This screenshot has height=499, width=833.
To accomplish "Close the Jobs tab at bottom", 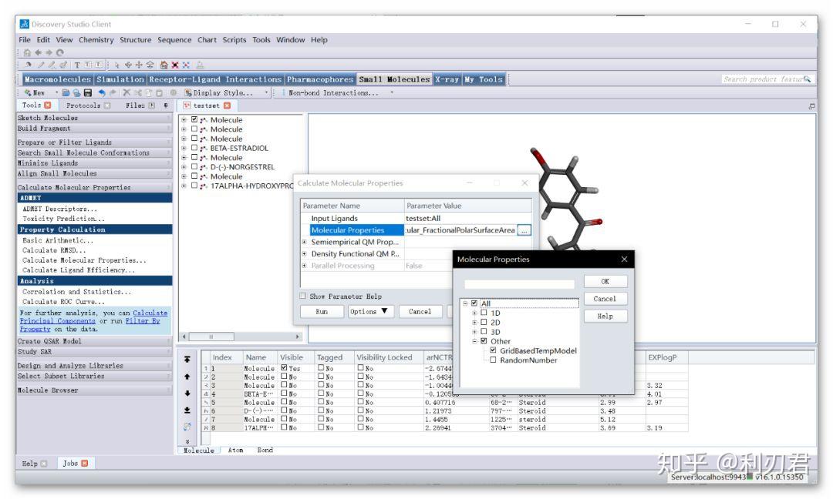I will point(85,464).
